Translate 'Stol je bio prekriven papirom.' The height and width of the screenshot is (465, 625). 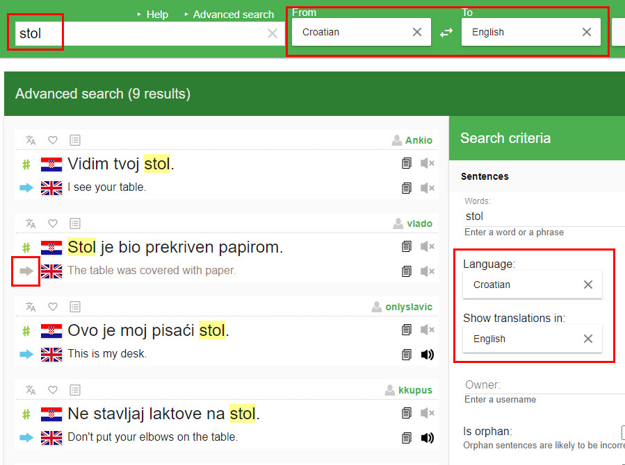[31, 223]
